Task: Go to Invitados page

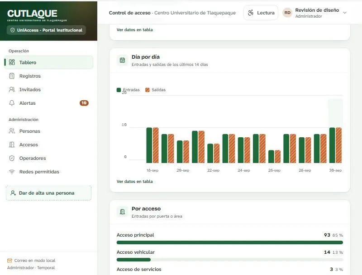Action: coord(49,89)
